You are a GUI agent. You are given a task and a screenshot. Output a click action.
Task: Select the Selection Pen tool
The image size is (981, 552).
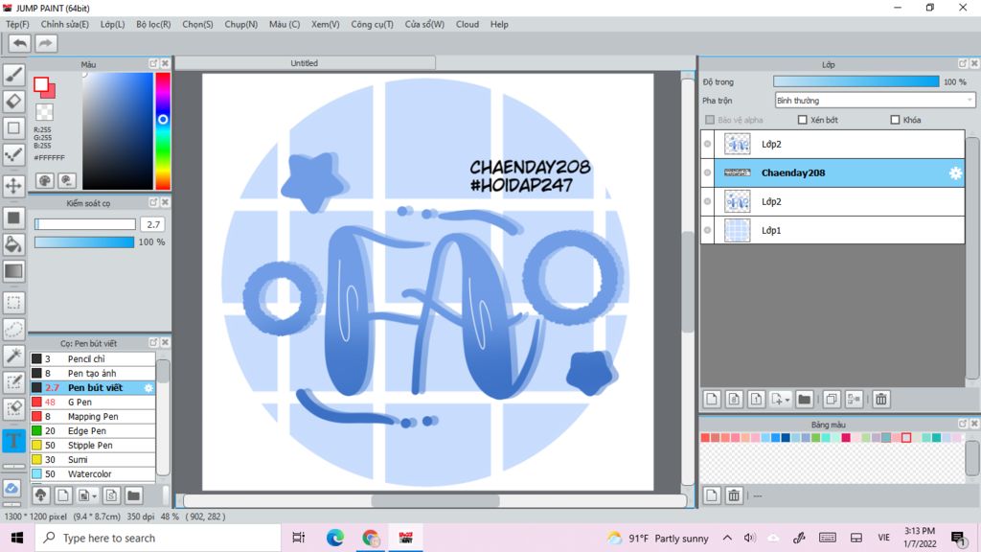pos(13,382)
